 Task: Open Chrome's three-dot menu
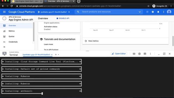tap(171, 6)
